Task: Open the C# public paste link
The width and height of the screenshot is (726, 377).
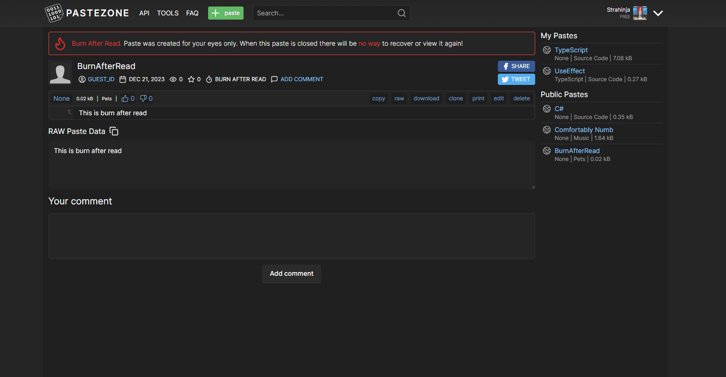Action: 559,109
